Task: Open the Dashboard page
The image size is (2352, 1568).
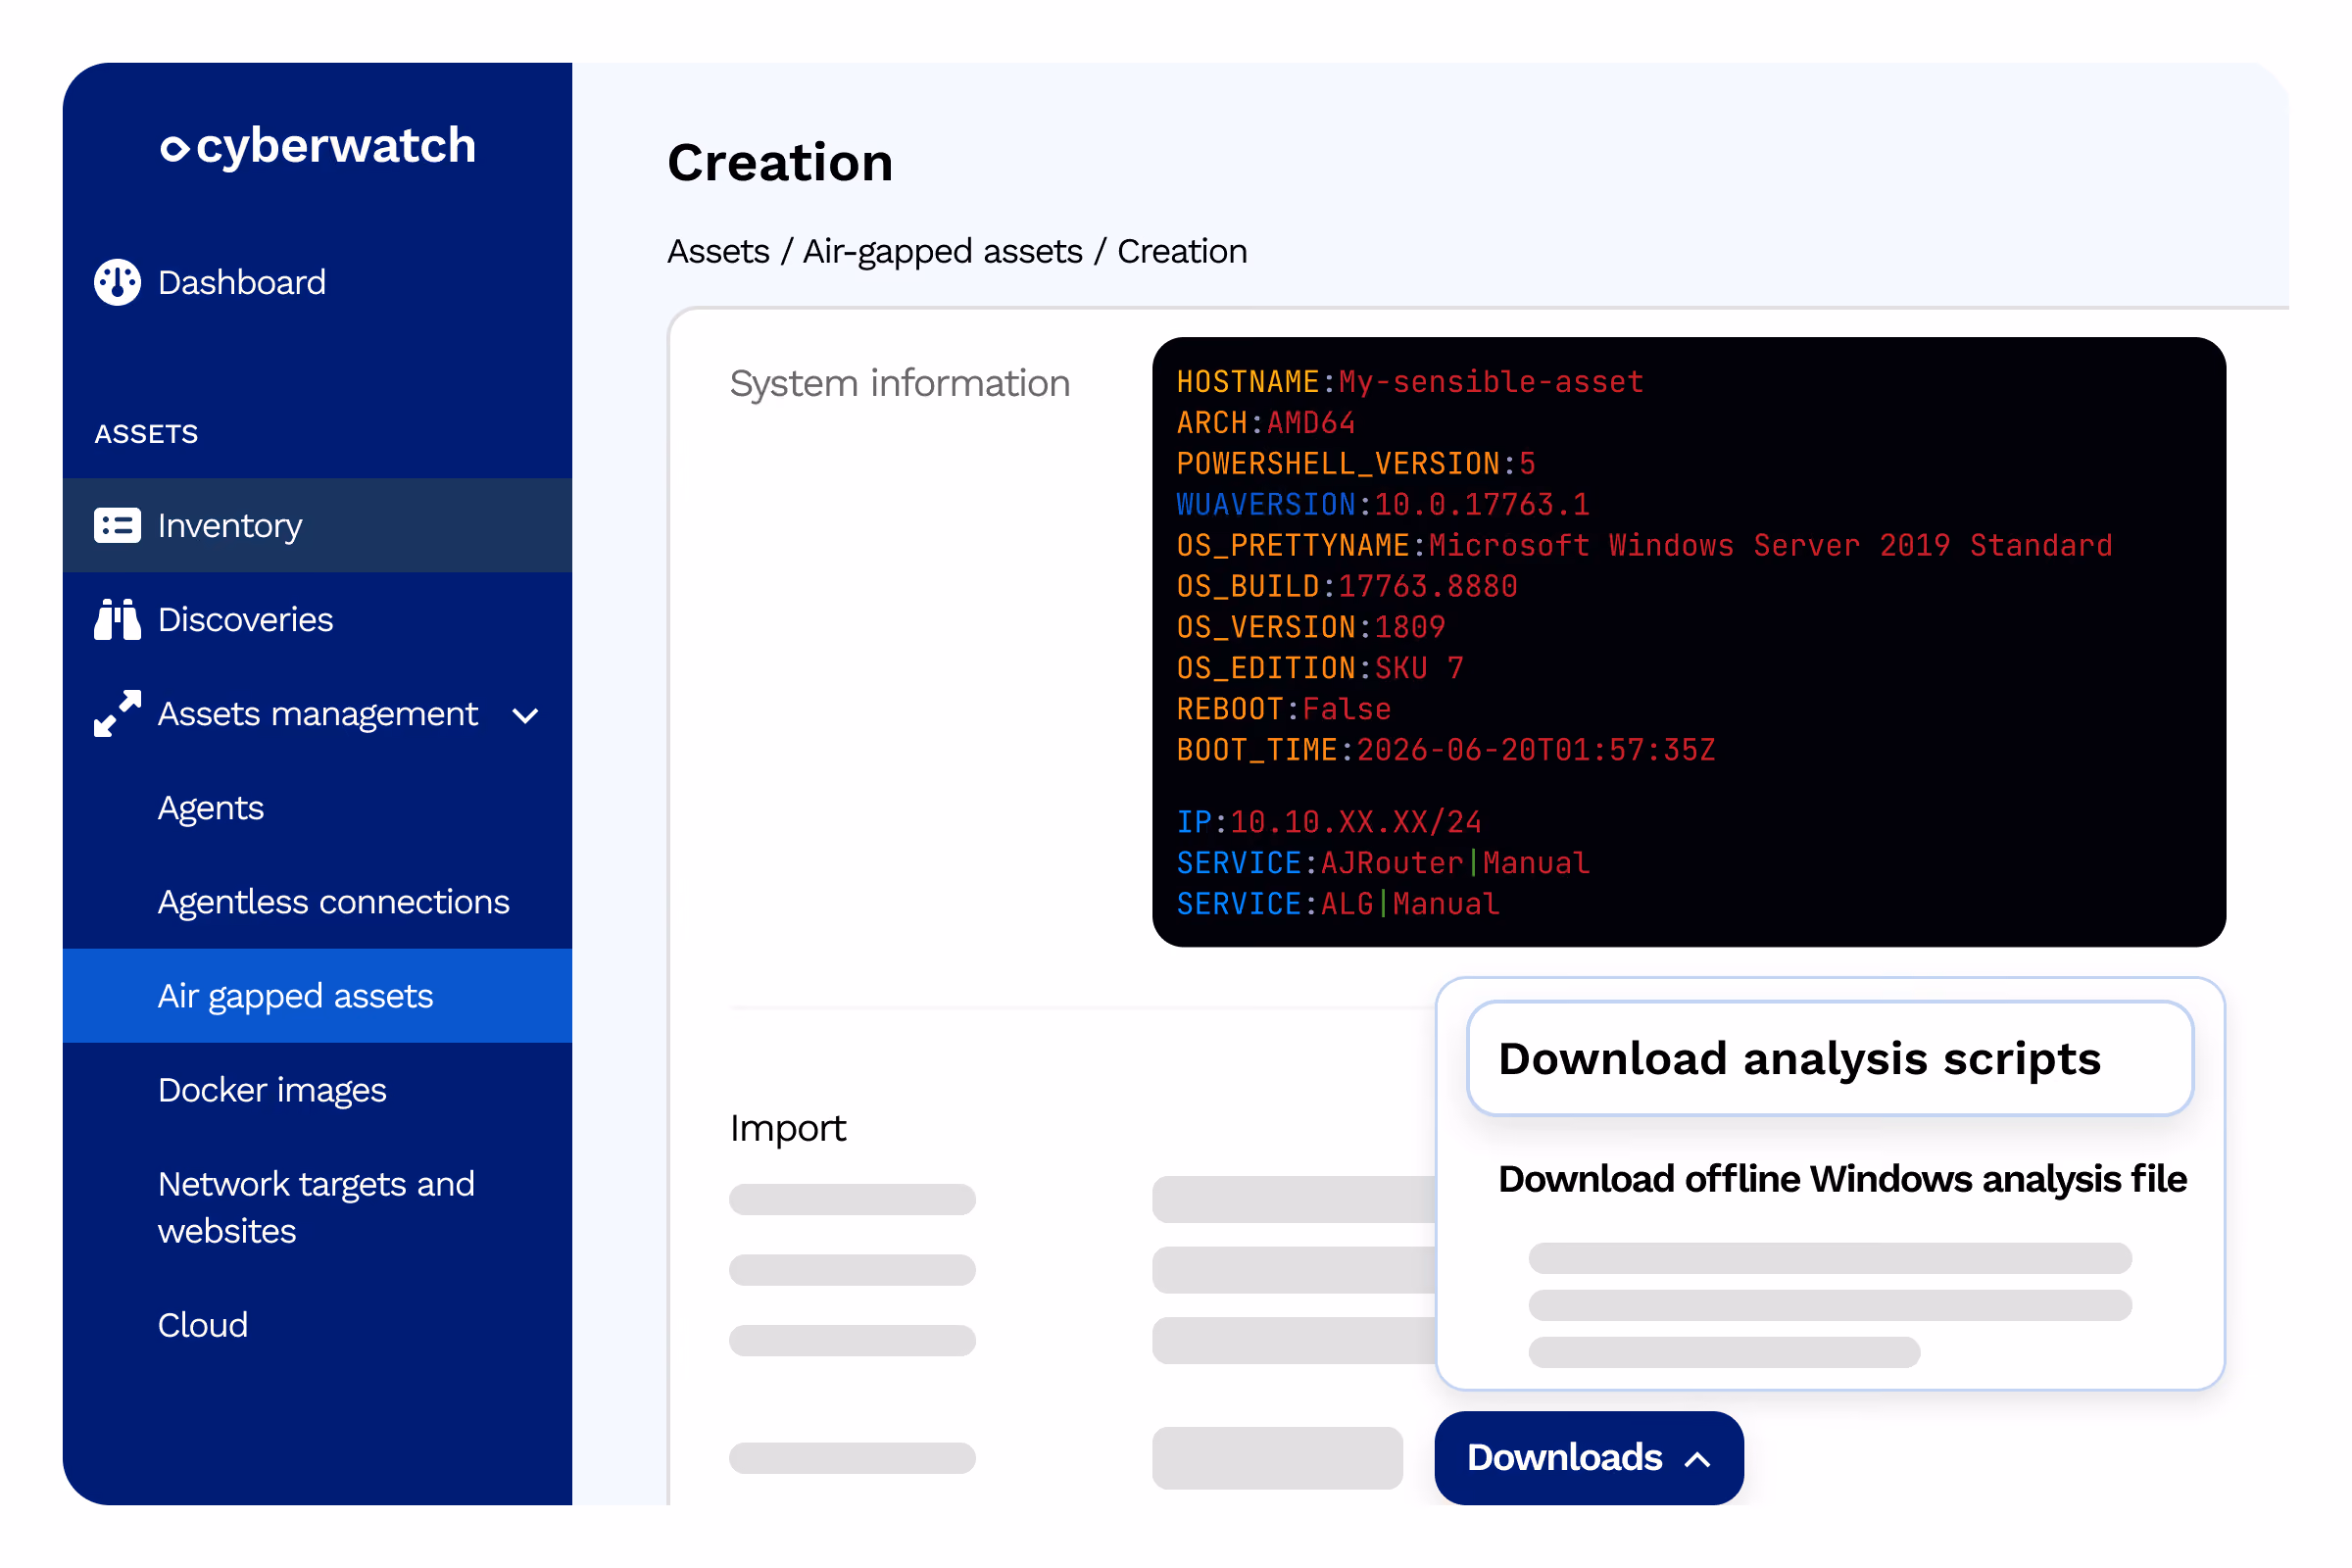Action: click(242, 283)
